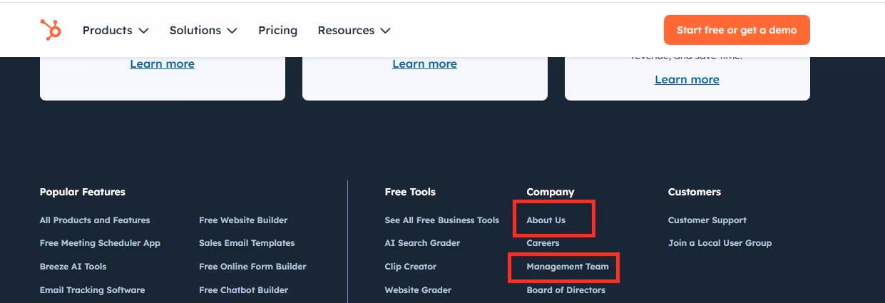This screenshot has height=303, width=885.
Task: Open the Management Team link
Action: click(568, 267)
